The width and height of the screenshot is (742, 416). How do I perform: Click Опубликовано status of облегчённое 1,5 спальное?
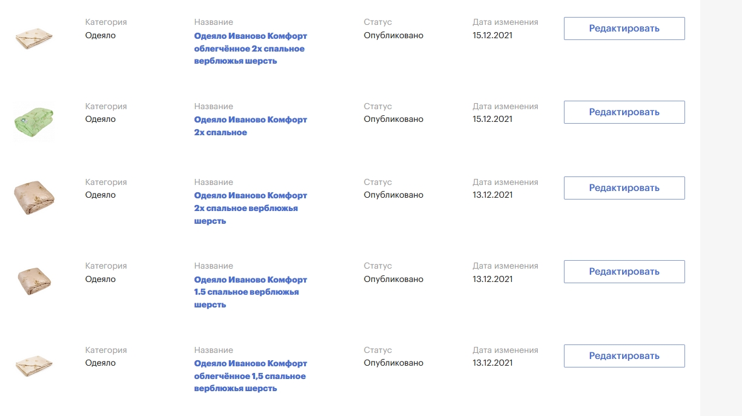(394, 363)
